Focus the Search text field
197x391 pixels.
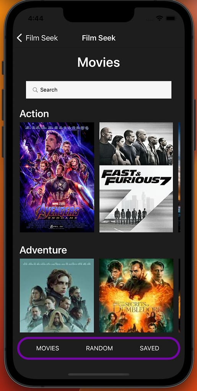point(99,90)
